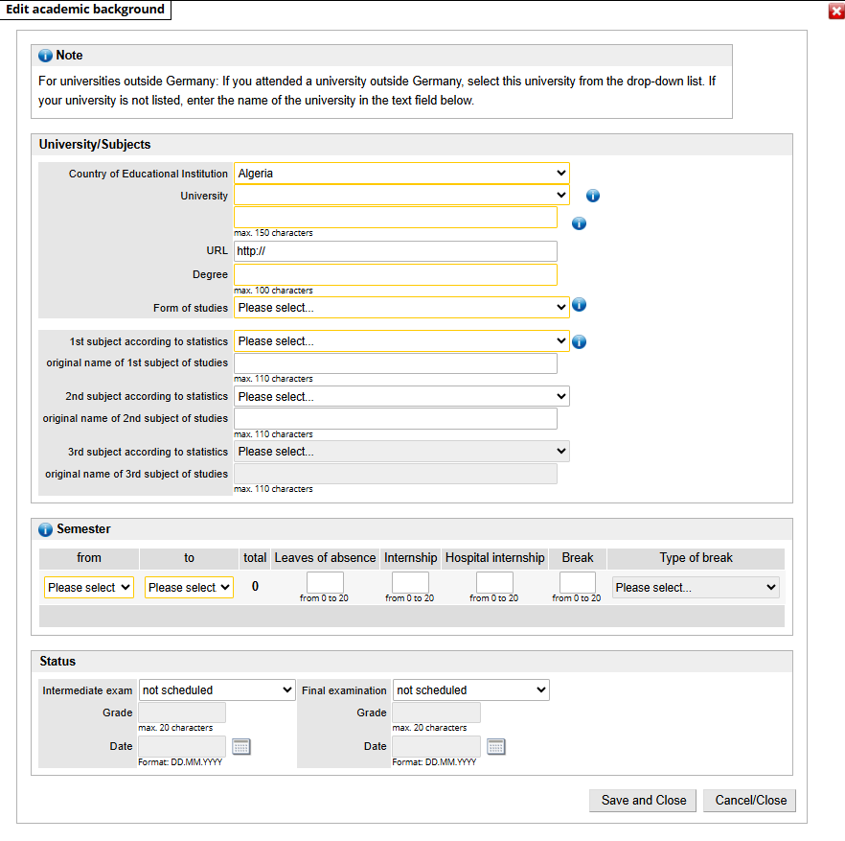Click info icon beside university name text field
This screenshot has height=841, width=845.
pos(579,223)
